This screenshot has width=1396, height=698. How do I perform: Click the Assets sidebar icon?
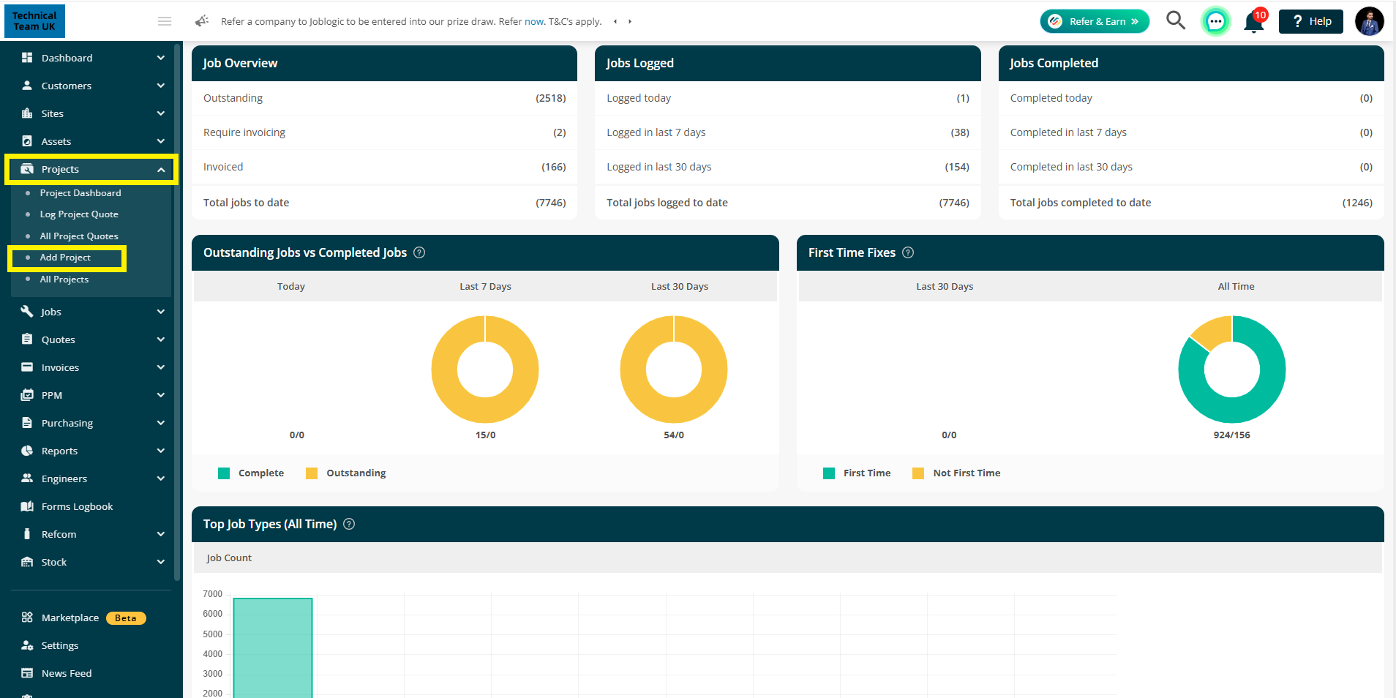point(27,141)
